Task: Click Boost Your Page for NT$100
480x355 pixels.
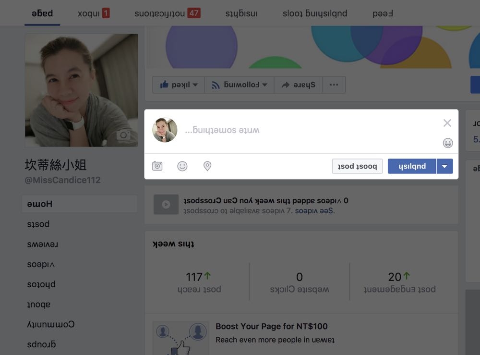Action: 272,326
